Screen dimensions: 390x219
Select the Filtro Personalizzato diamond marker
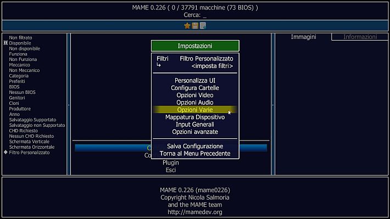pos(5,153)
